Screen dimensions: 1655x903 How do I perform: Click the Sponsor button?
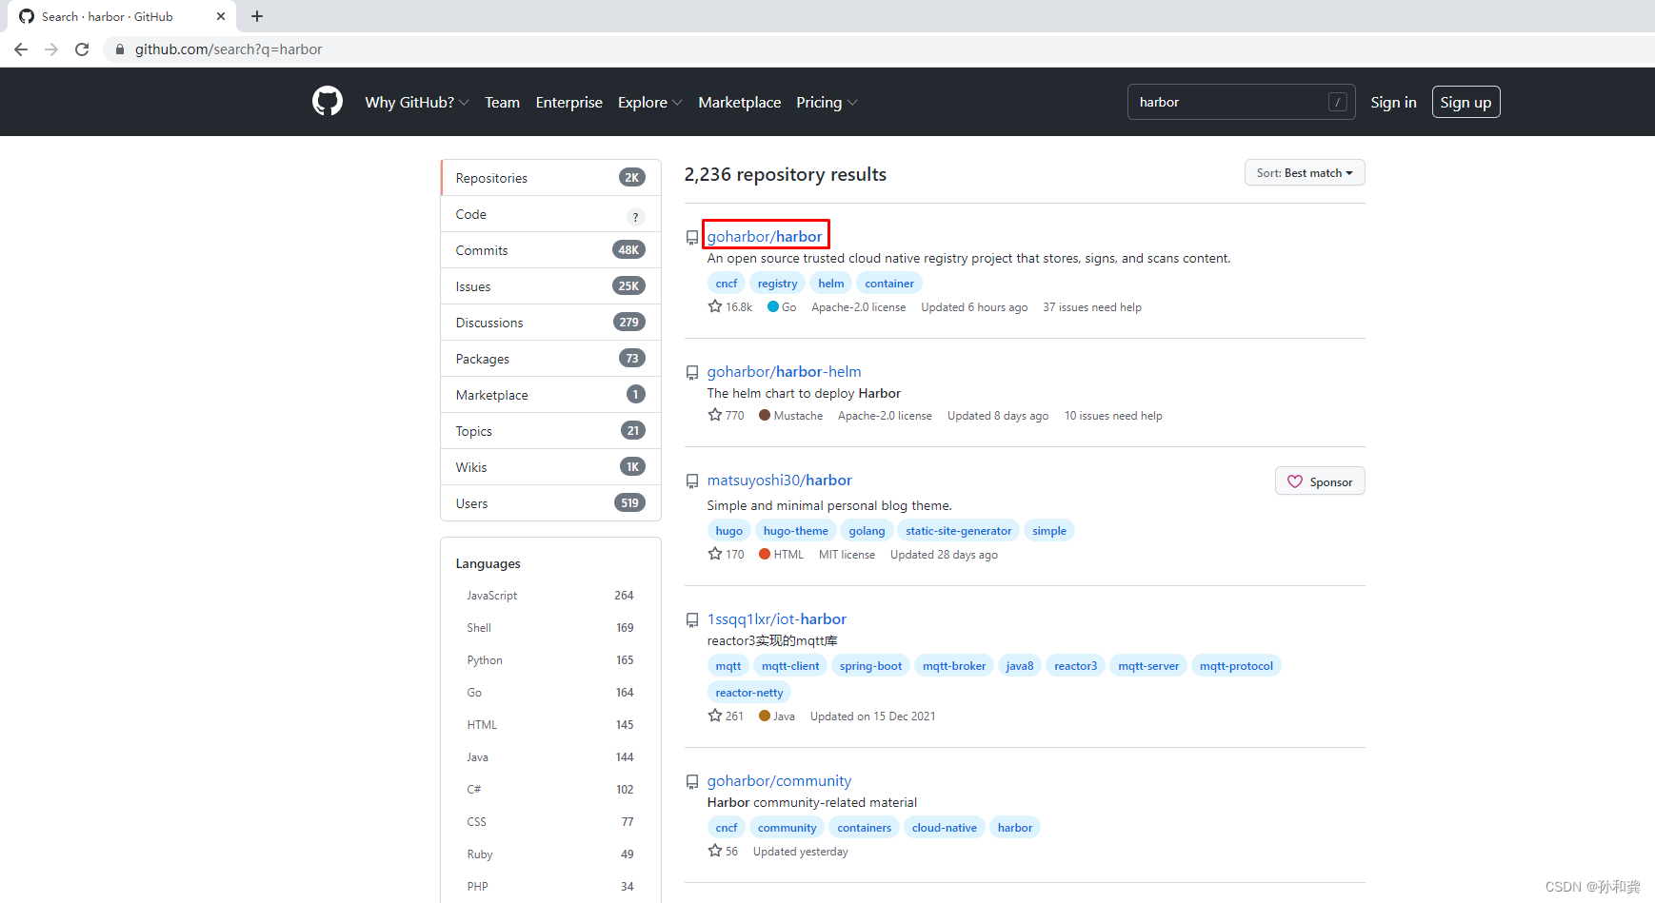tap(1320, 481)
